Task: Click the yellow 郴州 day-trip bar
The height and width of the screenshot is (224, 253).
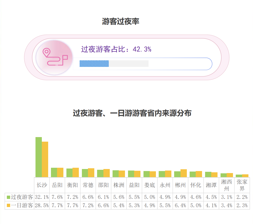Action: click(x=184, y=173)
